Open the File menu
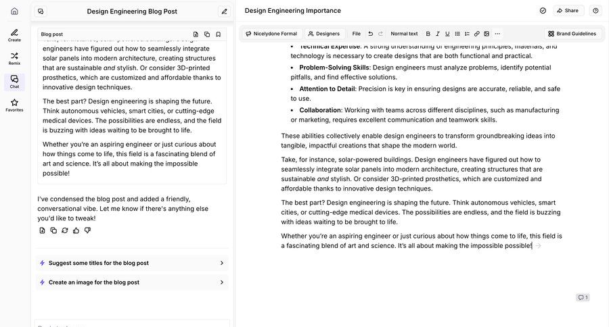Viewport: 609px width, 327px height. [356, 34]
